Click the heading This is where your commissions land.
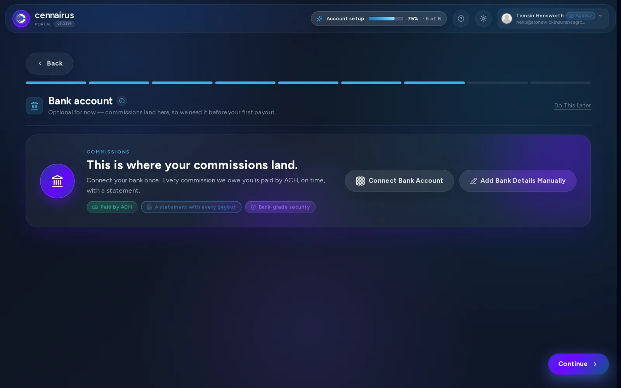 [x=192, y=165]
